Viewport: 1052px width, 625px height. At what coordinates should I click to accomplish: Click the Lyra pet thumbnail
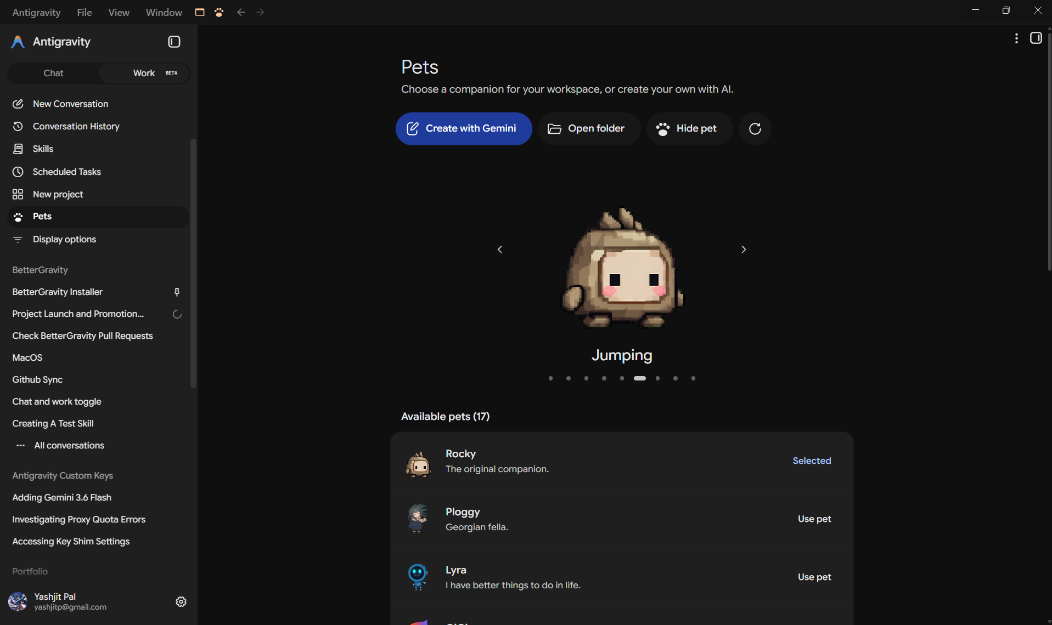418,577
